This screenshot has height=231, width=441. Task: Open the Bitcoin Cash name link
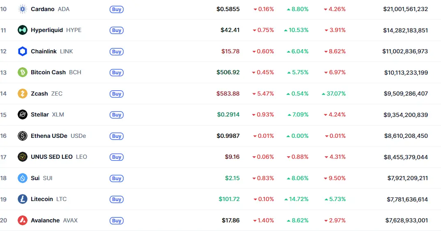point(48,72)
